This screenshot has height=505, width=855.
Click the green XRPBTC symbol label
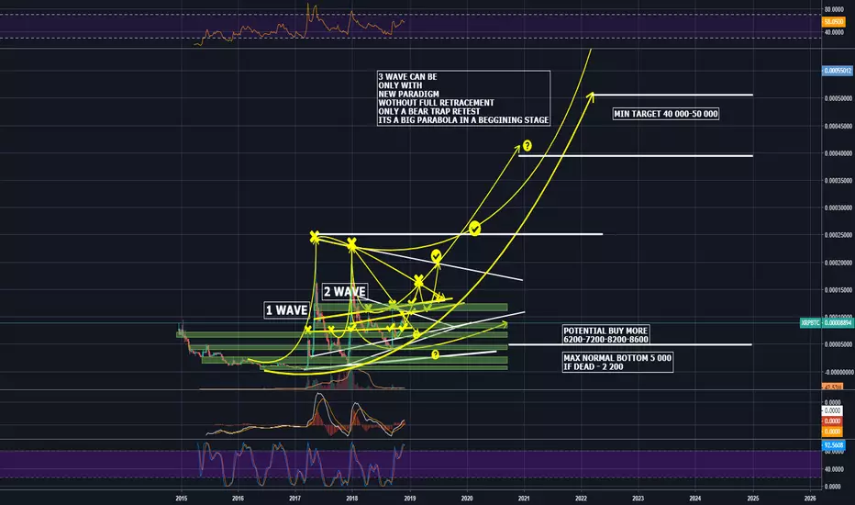pos(810,323)
